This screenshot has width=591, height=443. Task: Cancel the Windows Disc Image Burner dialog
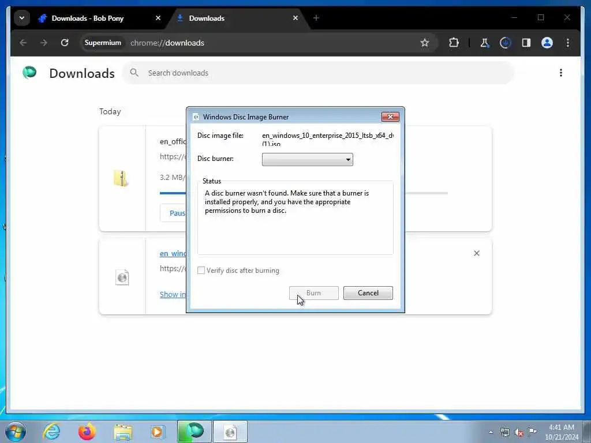[x=368, y=293]
